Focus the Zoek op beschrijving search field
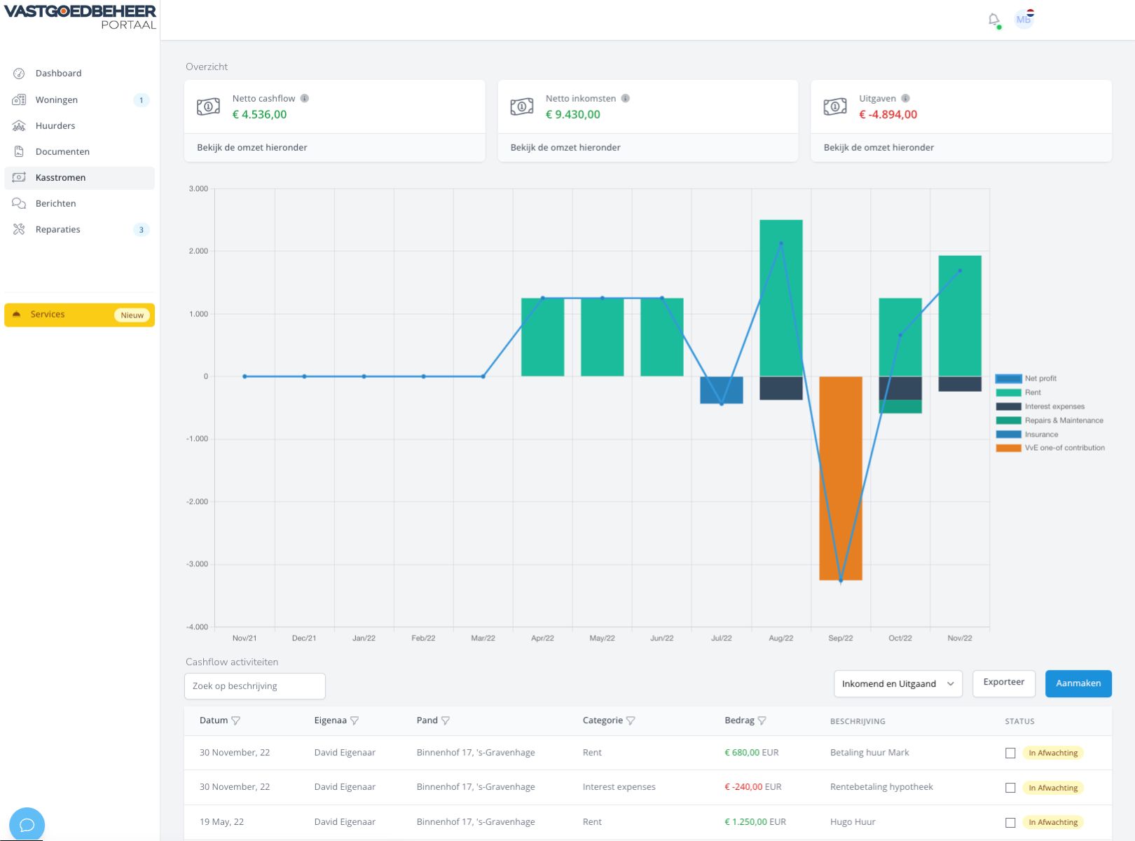 (x=254, y=686)
